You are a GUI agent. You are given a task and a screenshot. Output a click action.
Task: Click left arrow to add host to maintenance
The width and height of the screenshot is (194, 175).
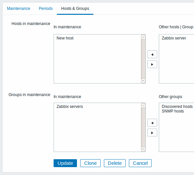click(152, 54)
